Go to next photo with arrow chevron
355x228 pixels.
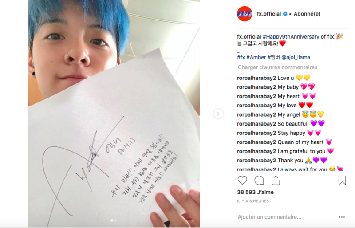click(x=218, y=114)
